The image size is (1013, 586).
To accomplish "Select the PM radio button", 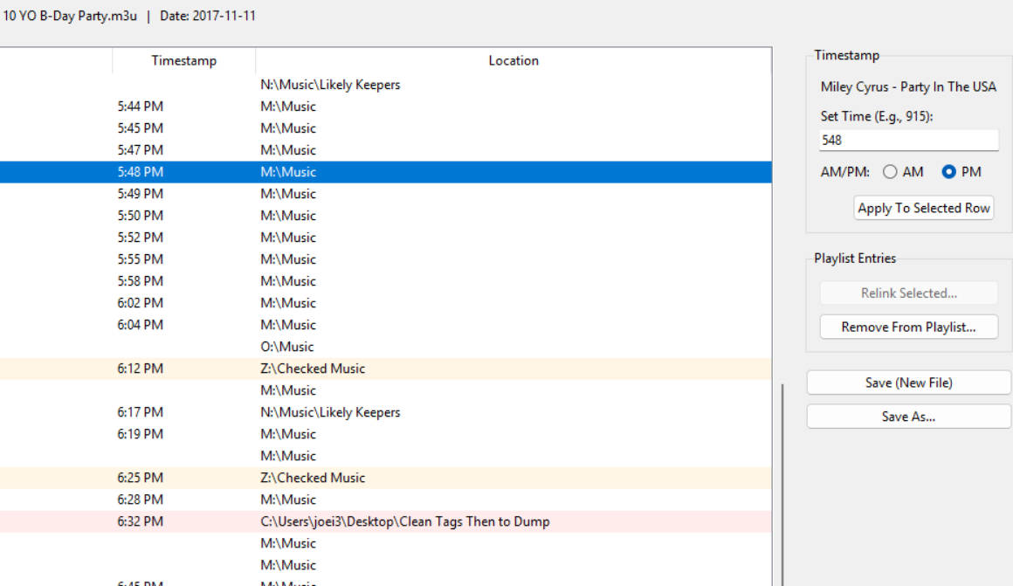I will coord(949,172).
